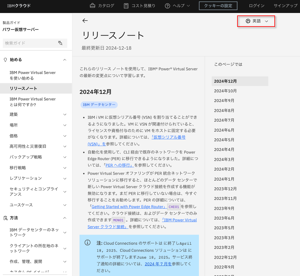This screenshot has width=300, height=276.
Task: Expand the 場所 sidebar item
Action: 65,125
